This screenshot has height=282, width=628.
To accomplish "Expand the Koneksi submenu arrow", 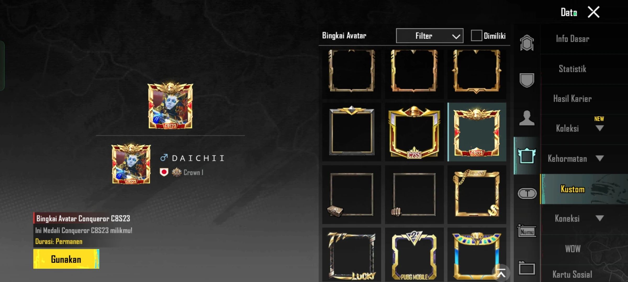I will [x=599, y=218].
